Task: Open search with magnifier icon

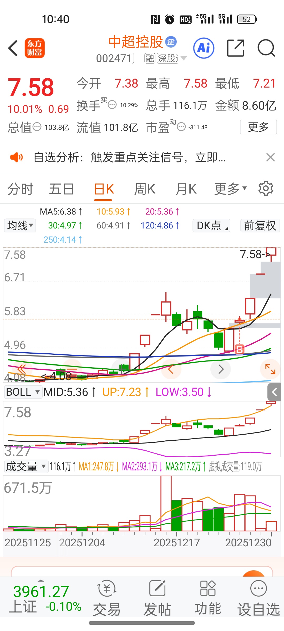Action: pos(266,48)
